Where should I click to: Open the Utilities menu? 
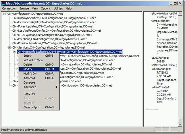[58, 9]
